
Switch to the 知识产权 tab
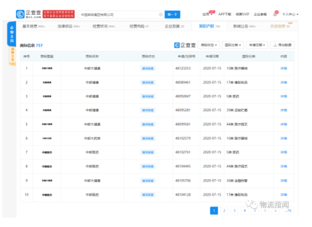(209, 26)
